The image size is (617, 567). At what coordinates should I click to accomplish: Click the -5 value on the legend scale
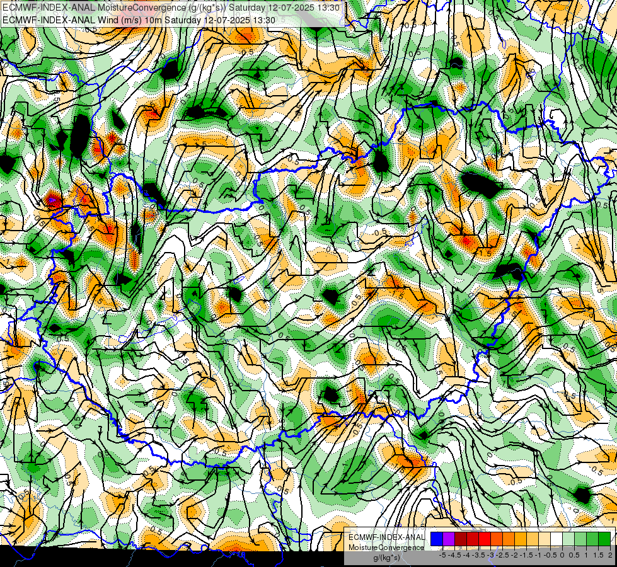click(442, 555)
